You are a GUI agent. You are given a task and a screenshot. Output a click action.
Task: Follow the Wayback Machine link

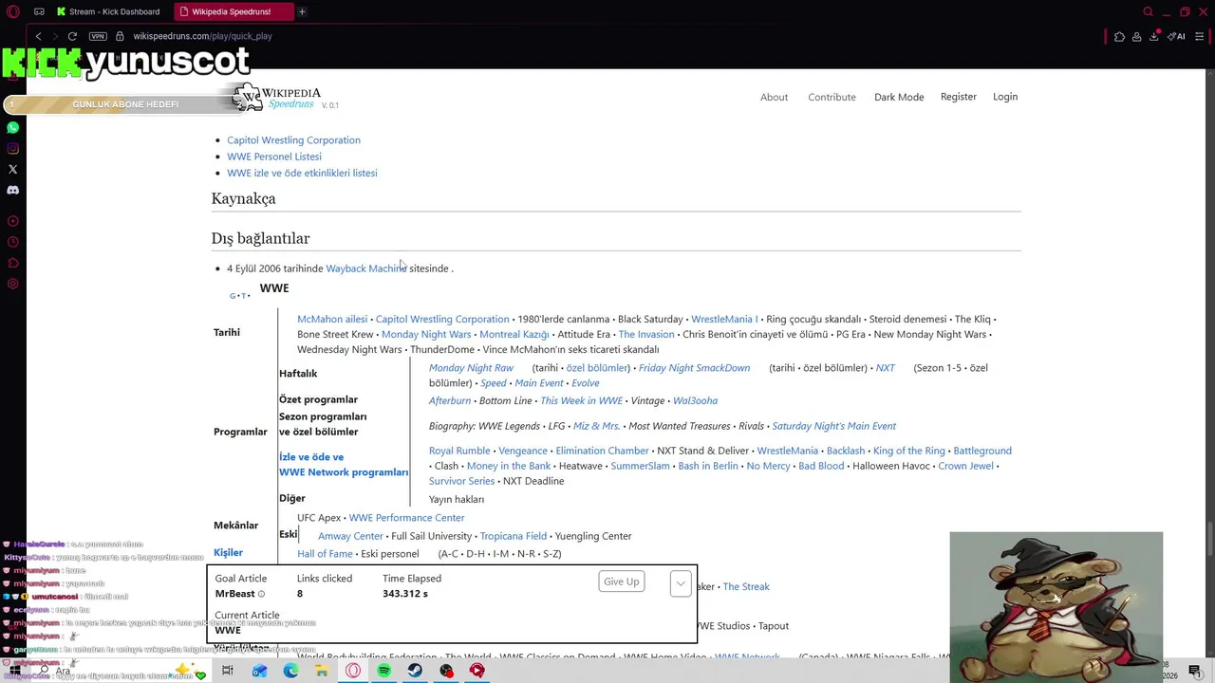[366, 268]
